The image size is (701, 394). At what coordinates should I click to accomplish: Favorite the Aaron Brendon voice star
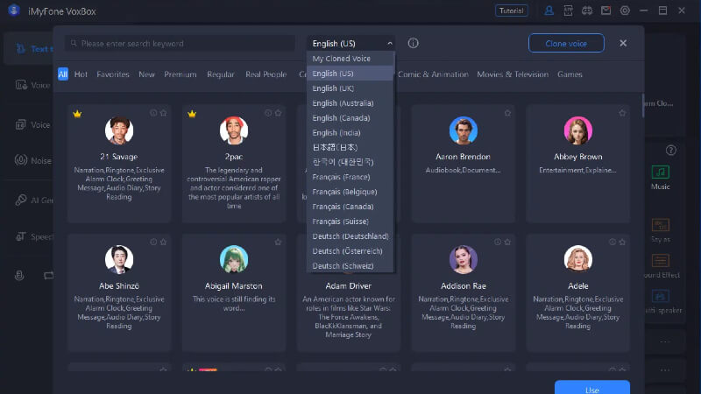[x=507, y=113]
